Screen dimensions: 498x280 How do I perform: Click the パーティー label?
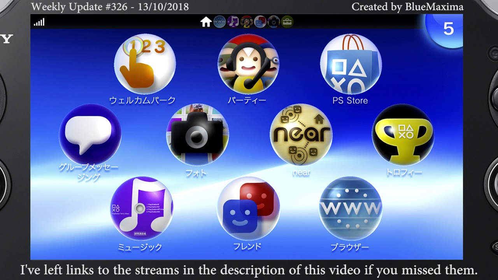pyautogui.click(x=247, y=100)
